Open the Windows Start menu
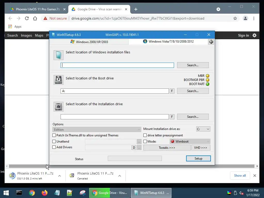This screenshot has width=264, height=198. pos(6,193)
